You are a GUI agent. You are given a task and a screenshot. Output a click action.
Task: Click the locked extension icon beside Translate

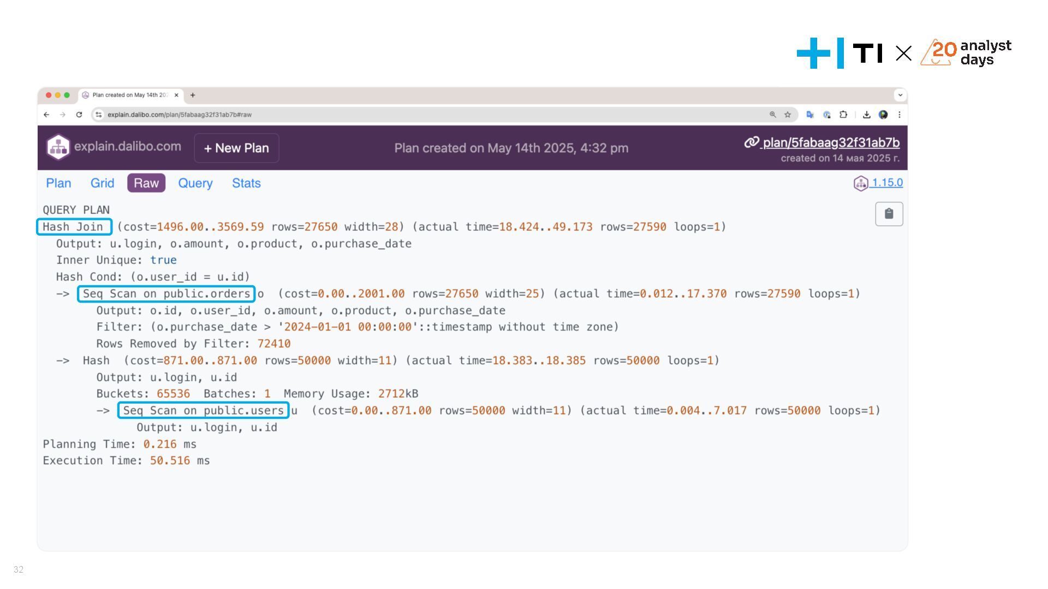pyautogui.click(x=827, y=115)
